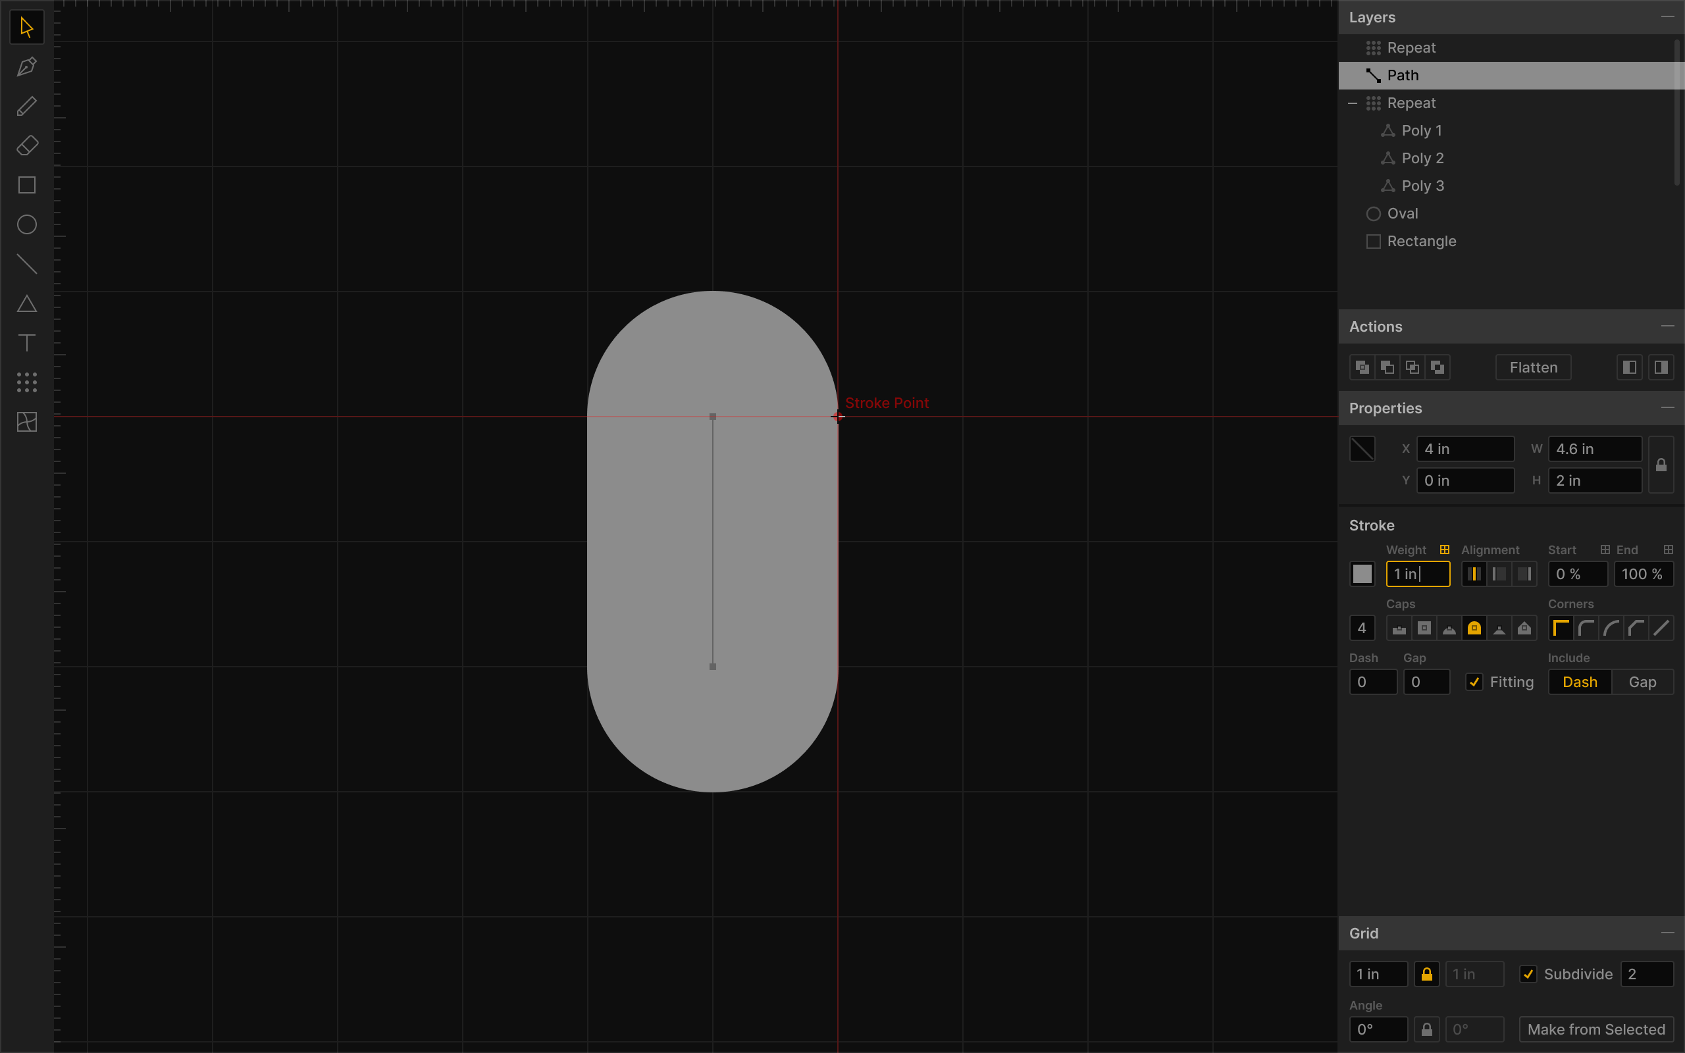Select the Eraser tool

click(26, 145)
